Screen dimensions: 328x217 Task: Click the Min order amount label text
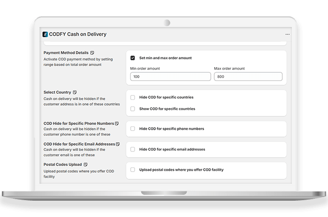[x=145, y=68]
